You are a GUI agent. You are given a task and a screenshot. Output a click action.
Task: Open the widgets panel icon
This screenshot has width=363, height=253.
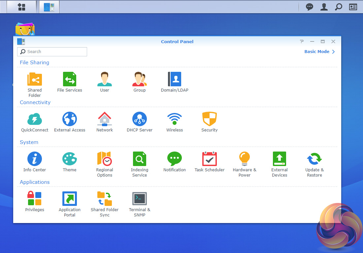coord(353,7)
